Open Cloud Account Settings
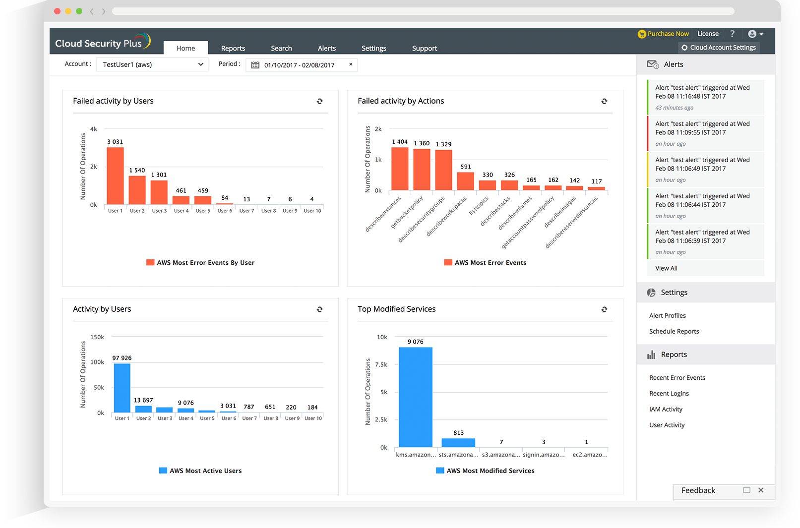 click(x=719, y=47)
